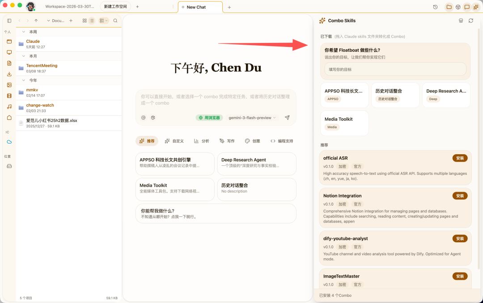Open the Music section in sidebar
This screenshot has height=303, width=483.
[9, 106]
